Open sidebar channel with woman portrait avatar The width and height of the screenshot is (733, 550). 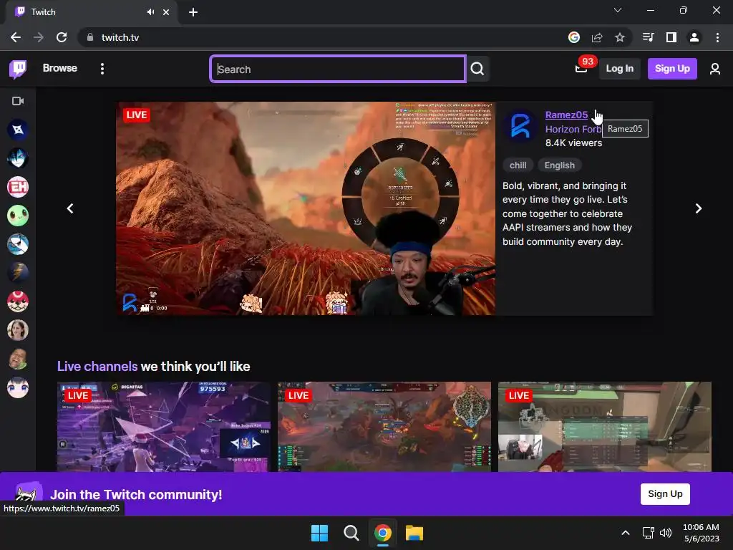click(x=18, y=330)
